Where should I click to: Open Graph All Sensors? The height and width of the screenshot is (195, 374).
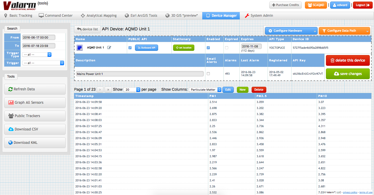[x=35, y=102]
